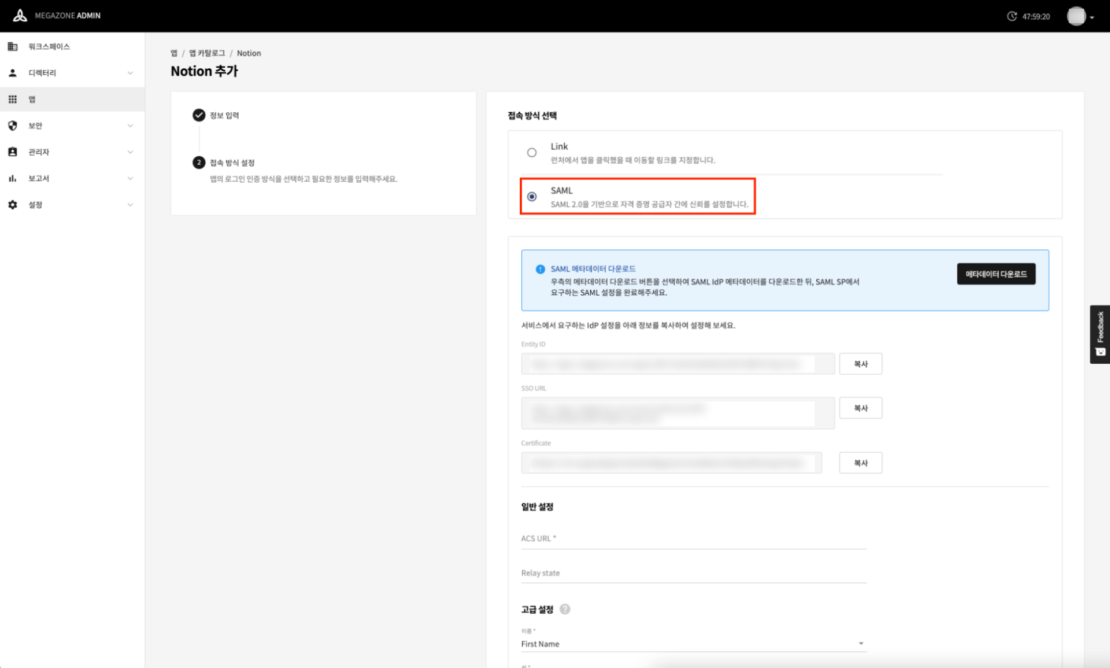
Task: Open the First Name dropdown
Action: coord(693,644)
